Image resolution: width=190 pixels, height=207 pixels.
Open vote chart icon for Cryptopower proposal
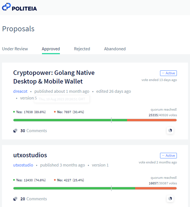point(170,130)
